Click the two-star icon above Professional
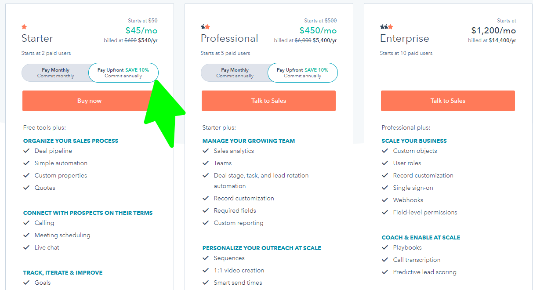Image resolution: width=533 pixels, height=290 pixels. [206, 26]
